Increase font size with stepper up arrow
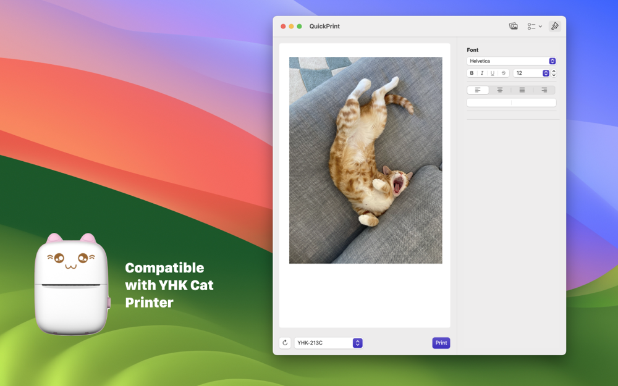The image size is (618, 386). [554, 71]
